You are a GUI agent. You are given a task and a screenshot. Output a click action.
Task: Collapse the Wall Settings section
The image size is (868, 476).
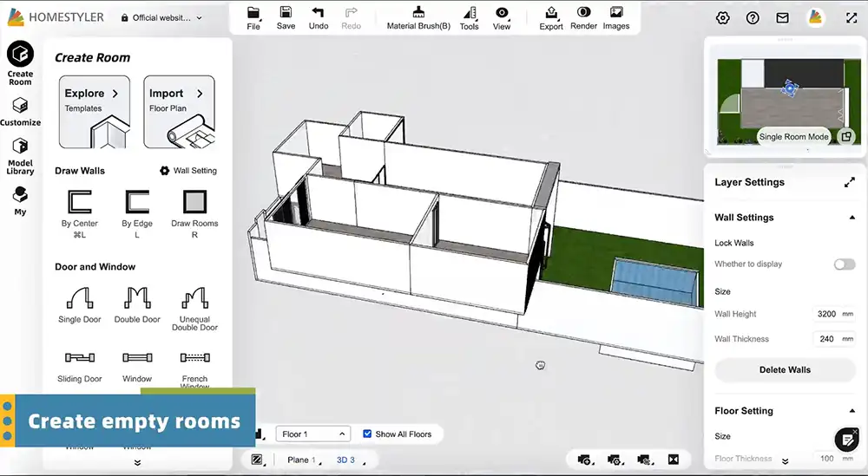(852, 218)
